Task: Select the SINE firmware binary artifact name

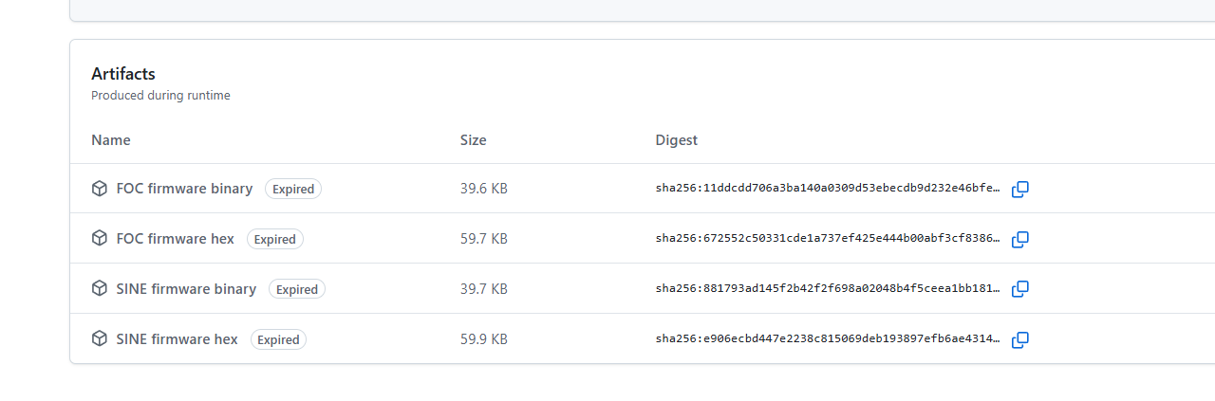Action: 186,289
